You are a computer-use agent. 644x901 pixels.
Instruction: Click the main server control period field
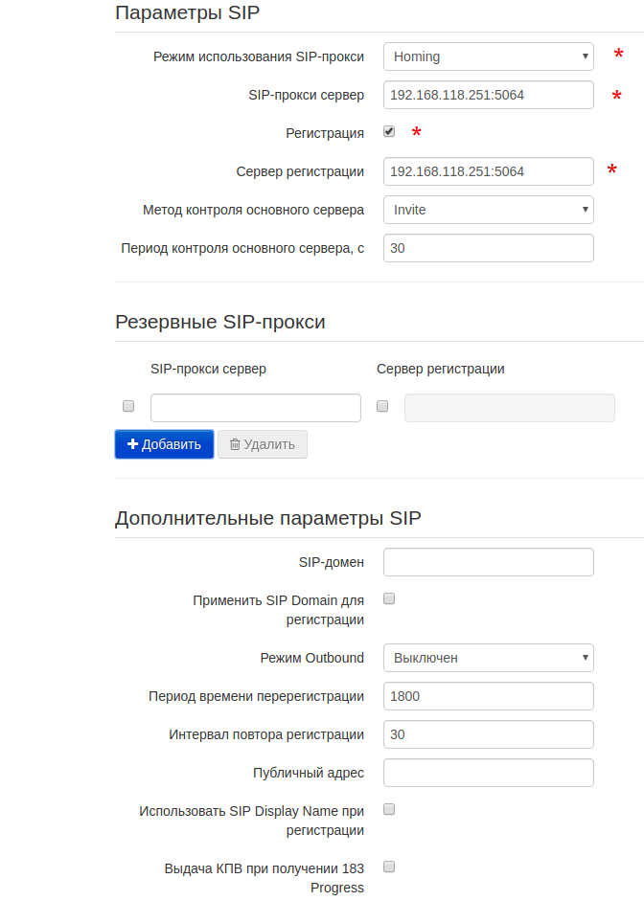click(488, 248)
